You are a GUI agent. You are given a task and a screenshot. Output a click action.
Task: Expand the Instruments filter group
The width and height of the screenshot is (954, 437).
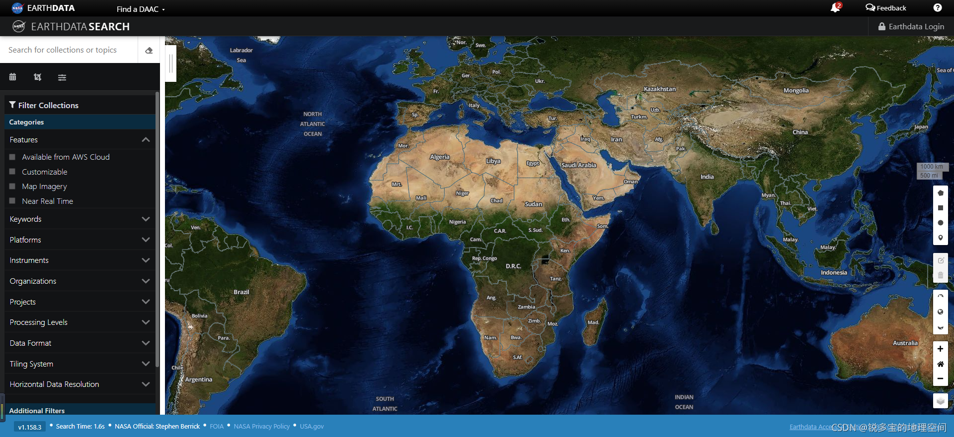79,260
